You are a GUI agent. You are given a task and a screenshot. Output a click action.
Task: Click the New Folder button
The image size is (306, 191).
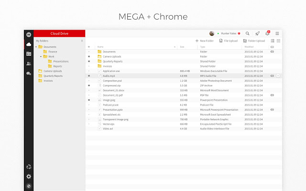pos(205,41)
